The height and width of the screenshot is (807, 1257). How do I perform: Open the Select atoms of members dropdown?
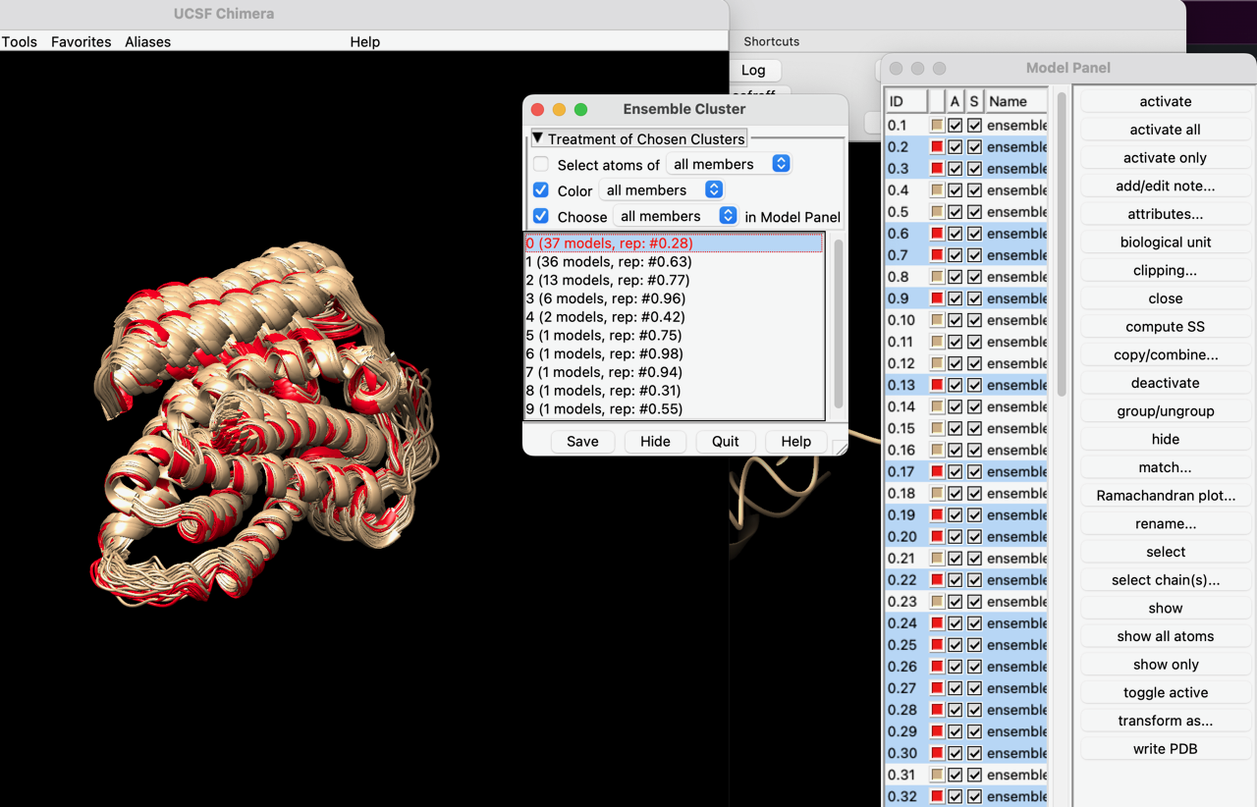[x=728, y=164]
